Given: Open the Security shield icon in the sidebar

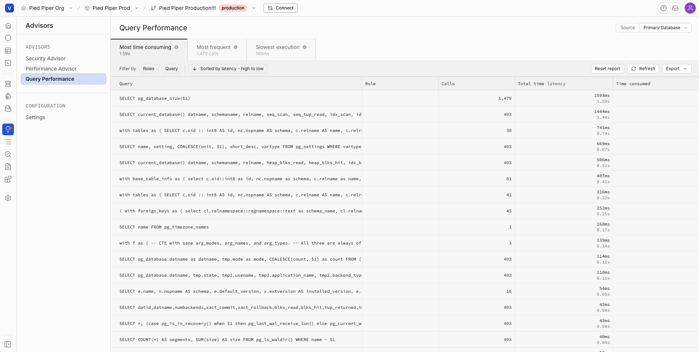Looking at the screenshot, I should point(8,38).
